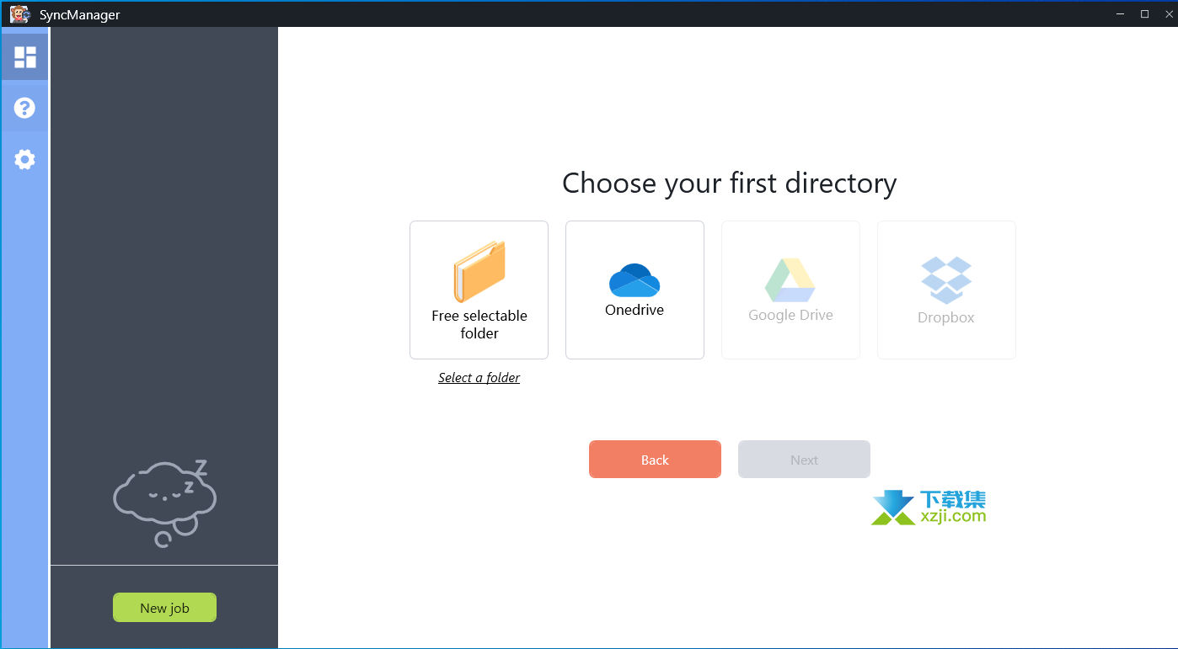The width and height of the screenshot is (1178, 649).
Task: Open the dashboard view in the sidebar
Action: tap(24, 57)
